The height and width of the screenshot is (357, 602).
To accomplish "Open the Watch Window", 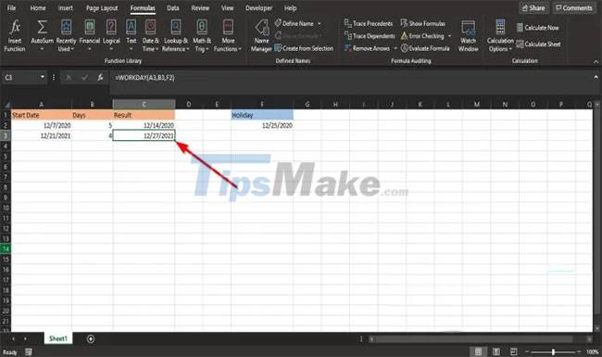I will 468,35.
